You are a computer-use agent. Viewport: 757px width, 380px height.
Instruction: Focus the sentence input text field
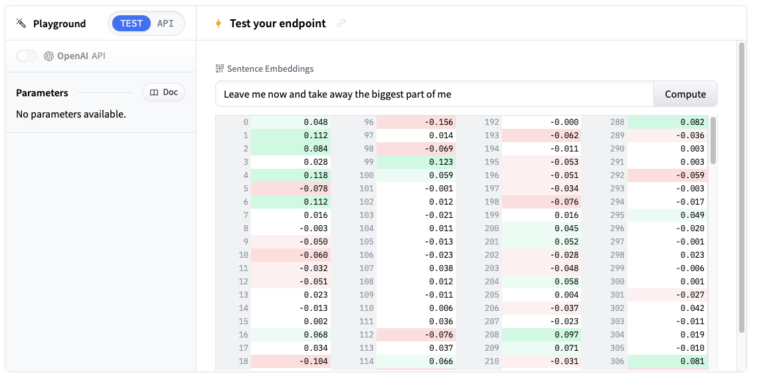[x=434, y=94]
